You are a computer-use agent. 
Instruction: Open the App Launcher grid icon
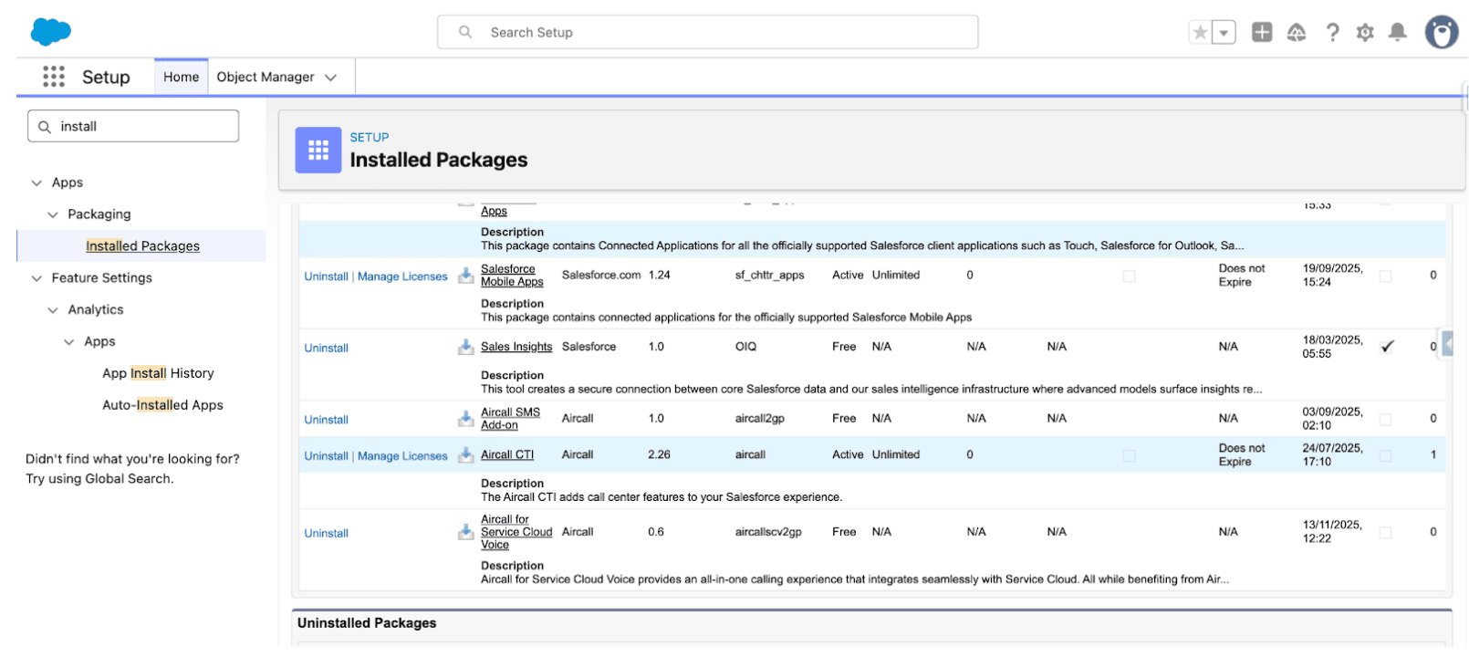tap(54, 77)
